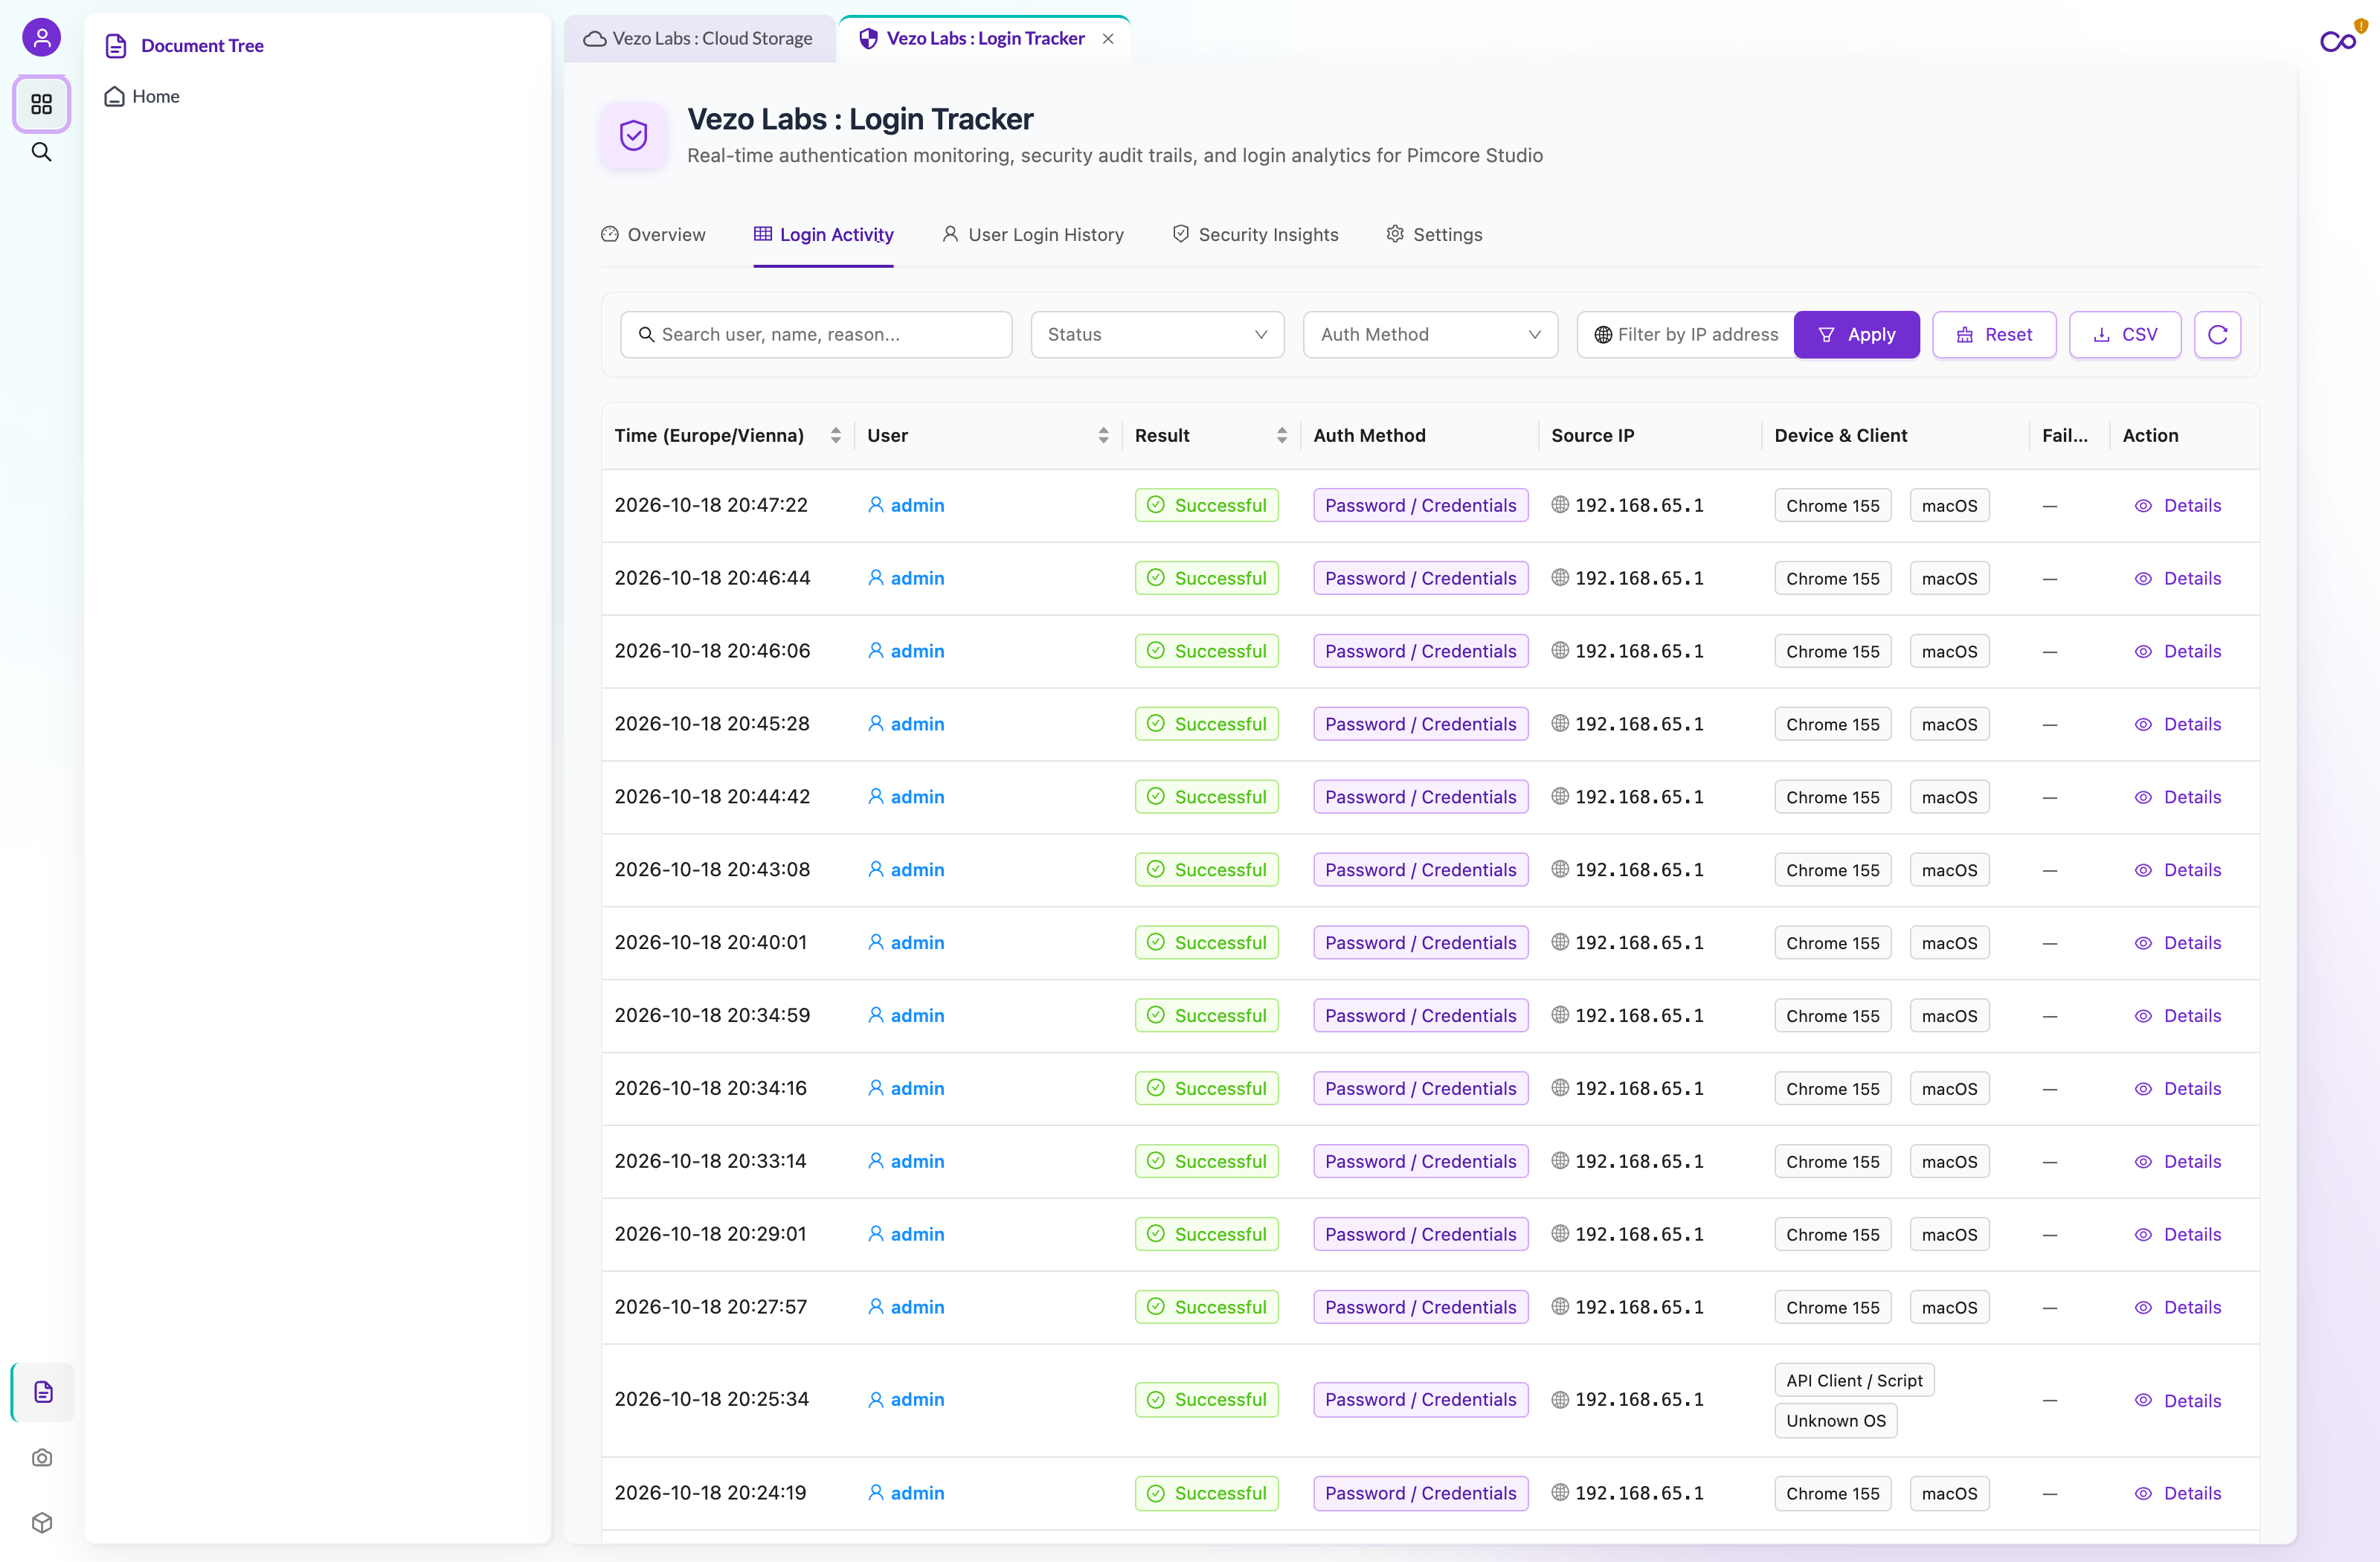Switch to the Overview tab
The height and width of the screenshot is (1562, 2380).
(653, 234)
